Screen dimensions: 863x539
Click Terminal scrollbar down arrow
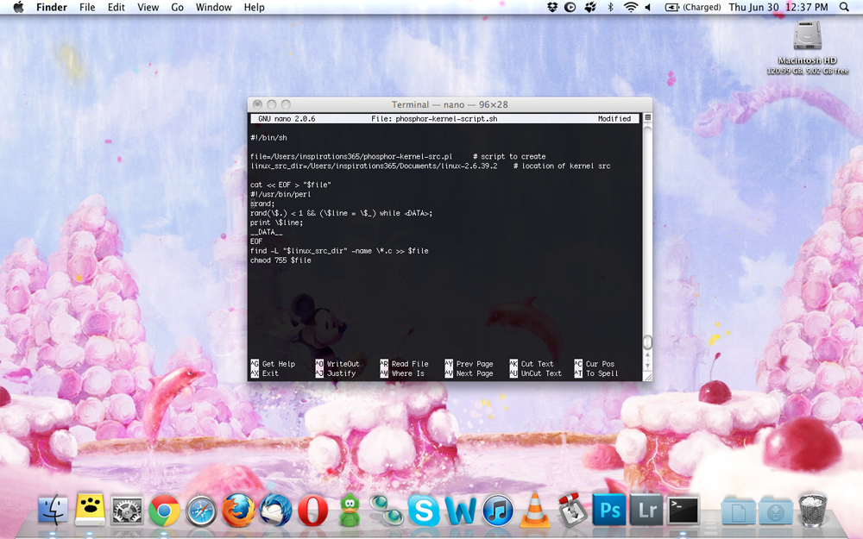click(648, 366)
